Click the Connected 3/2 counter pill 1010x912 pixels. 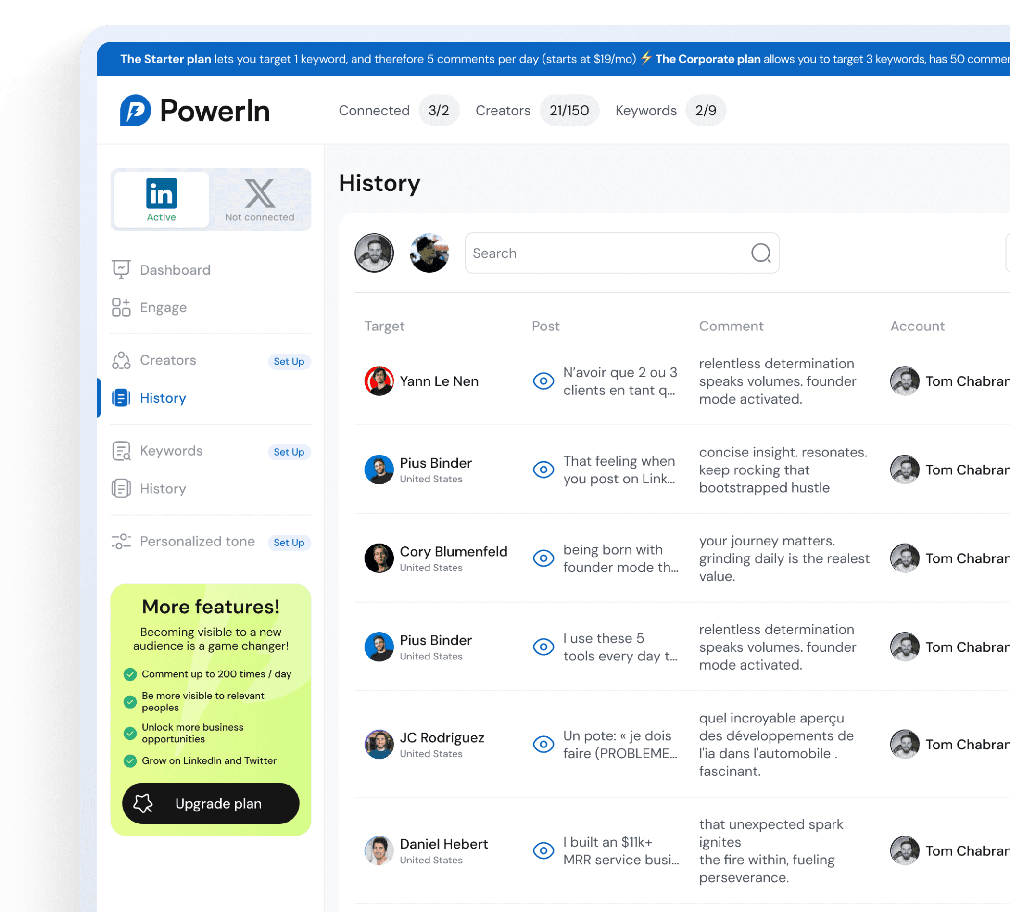pos(439,110)
